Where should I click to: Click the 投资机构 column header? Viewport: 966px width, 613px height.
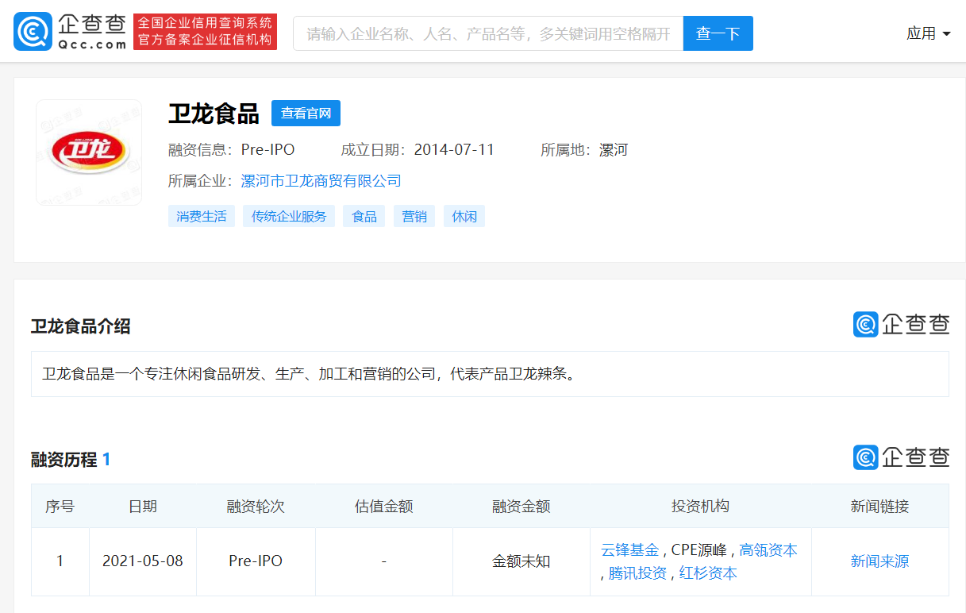pyautogui.click(x=700, y=506)
